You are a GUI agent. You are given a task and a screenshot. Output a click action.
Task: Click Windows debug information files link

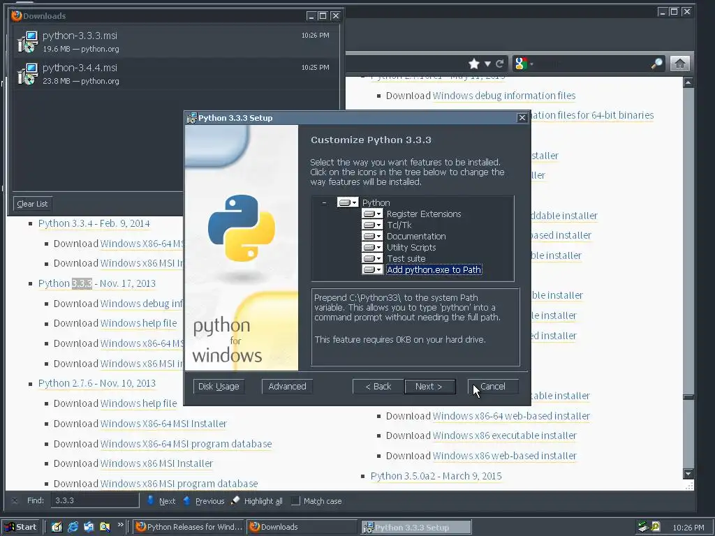tap(504, 95)
